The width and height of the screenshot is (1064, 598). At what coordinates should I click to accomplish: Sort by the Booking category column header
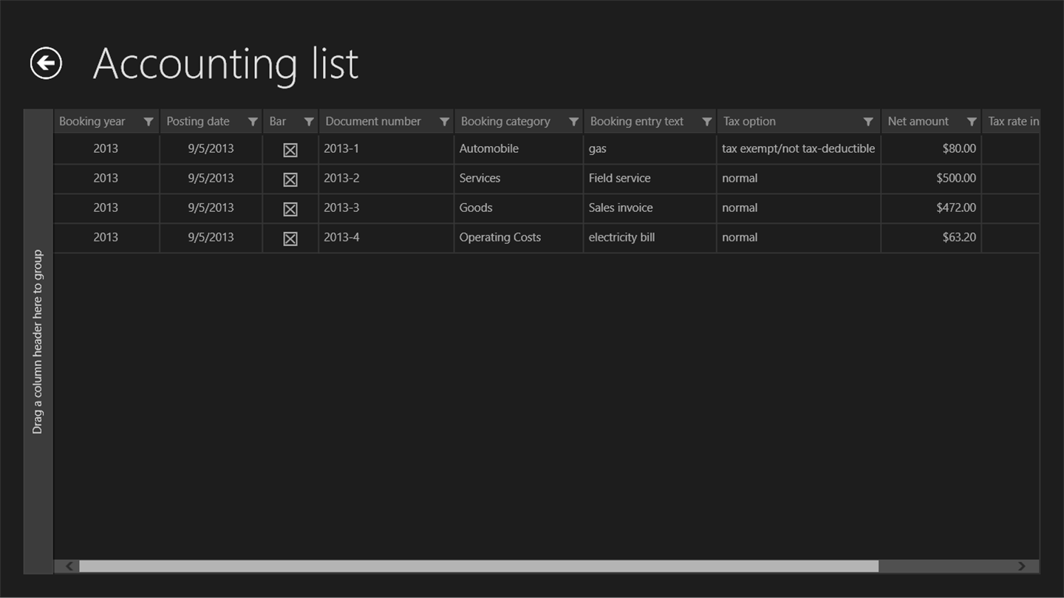tap(505, 122)
